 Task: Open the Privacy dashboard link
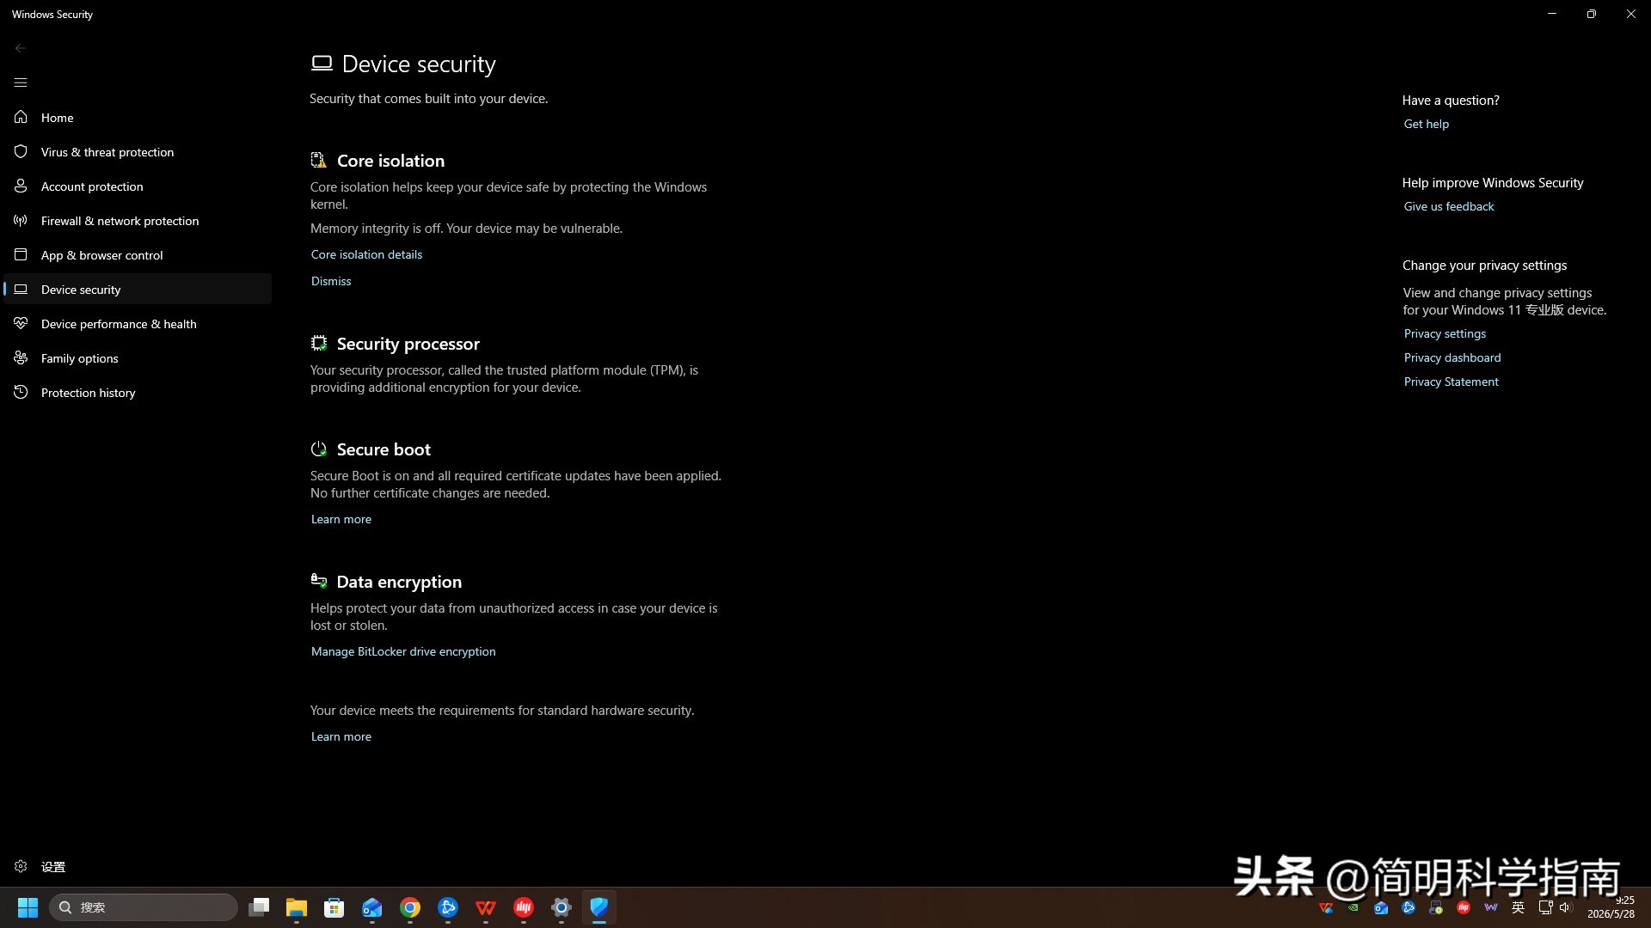(1452, 357)
